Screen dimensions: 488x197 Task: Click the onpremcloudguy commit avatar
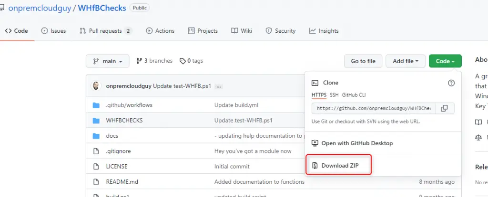click(96, 86)
